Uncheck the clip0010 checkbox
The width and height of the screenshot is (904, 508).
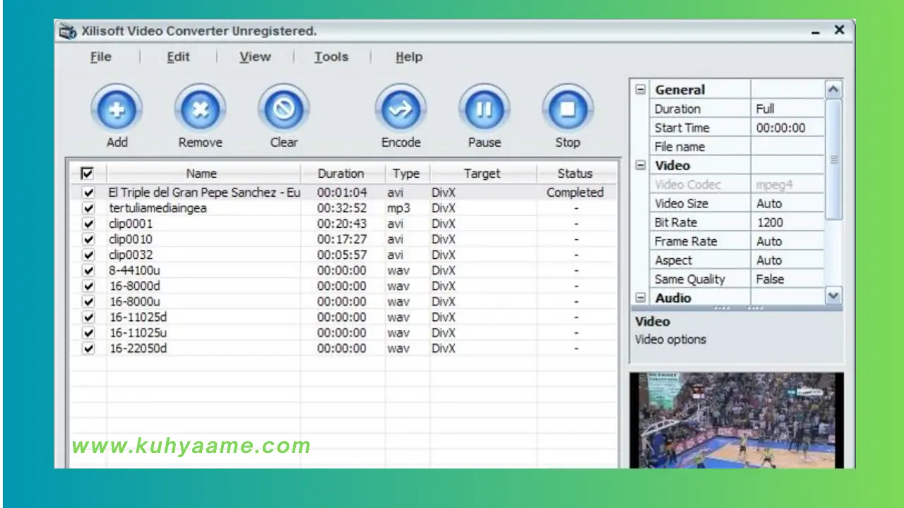point(88,239)
